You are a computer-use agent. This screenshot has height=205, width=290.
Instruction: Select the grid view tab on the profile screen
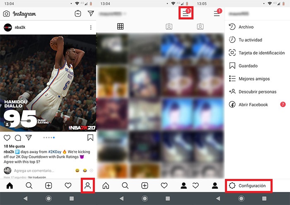120,26
